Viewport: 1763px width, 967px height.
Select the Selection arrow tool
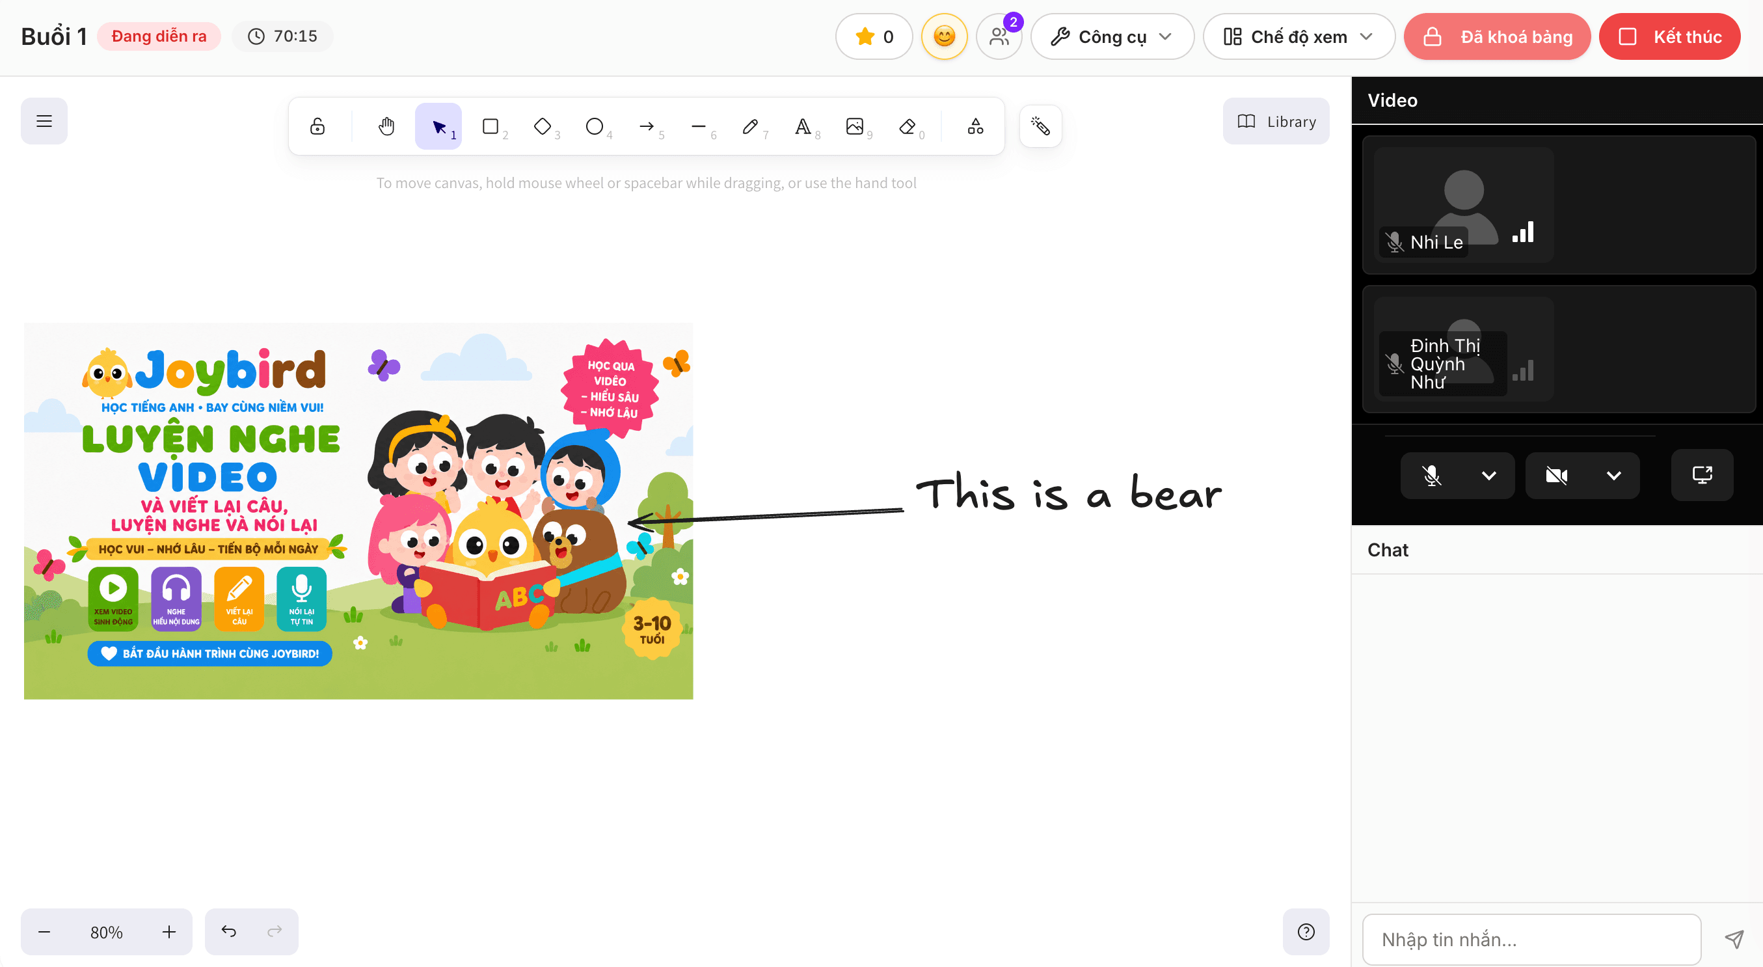438,126
